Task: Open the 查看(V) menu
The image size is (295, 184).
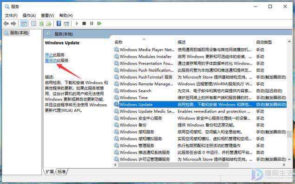Action: pyautogui.click(x=47, y=15)
